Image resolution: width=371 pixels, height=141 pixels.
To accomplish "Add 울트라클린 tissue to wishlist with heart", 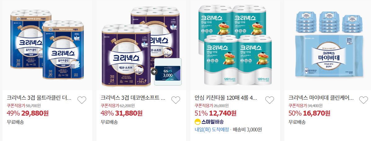I will pyautogui.click(x=82, y=100).
